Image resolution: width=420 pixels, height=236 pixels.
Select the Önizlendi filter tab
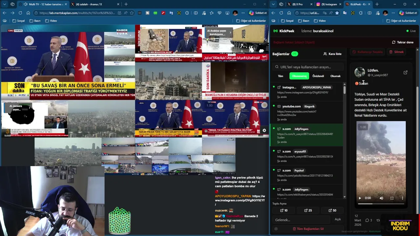point(318,76)
